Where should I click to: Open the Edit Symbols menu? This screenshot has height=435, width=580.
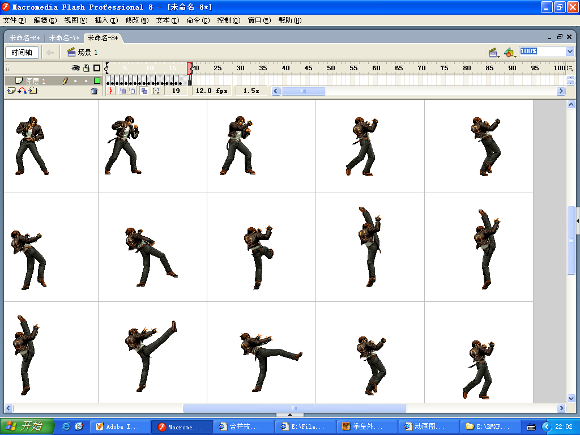tap(510, 53)
